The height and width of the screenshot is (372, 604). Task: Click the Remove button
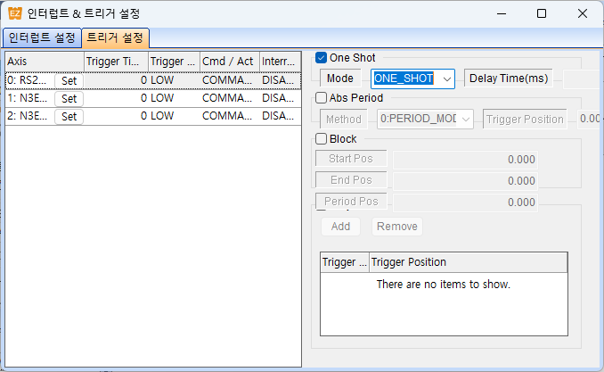tap(397, 226)
